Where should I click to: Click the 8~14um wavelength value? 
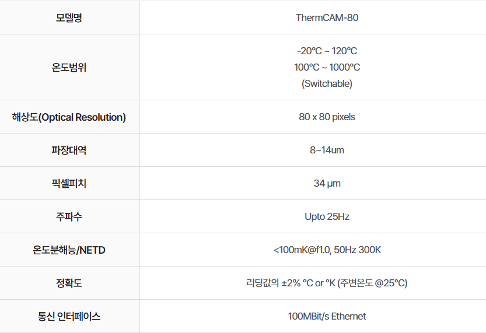tap(327, 150)
